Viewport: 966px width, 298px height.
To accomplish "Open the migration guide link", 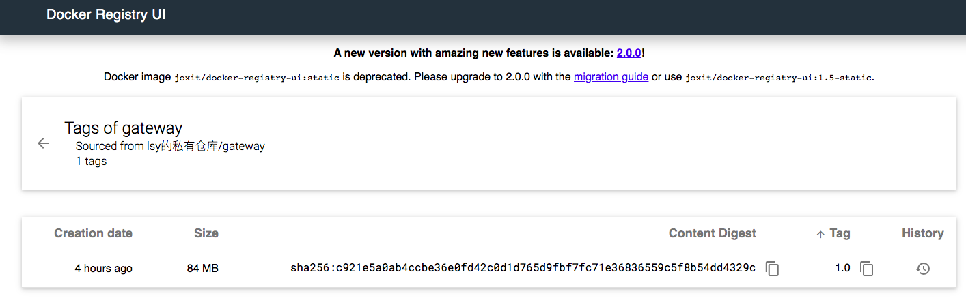I will [x=611, y=77].
